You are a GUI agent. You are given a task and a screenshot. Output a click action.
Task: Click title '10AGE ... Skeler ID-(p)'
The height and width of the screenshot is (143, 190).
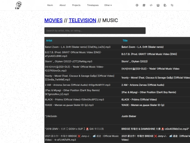[143, 105]
